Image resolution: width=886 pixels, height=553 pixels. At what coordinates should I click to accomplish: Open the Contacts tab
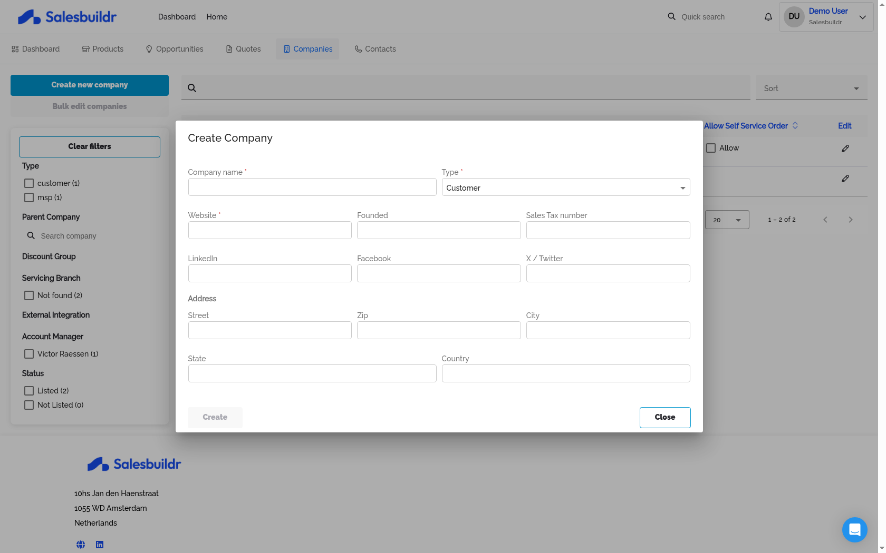pyautogui.click(x=375, y=49)
